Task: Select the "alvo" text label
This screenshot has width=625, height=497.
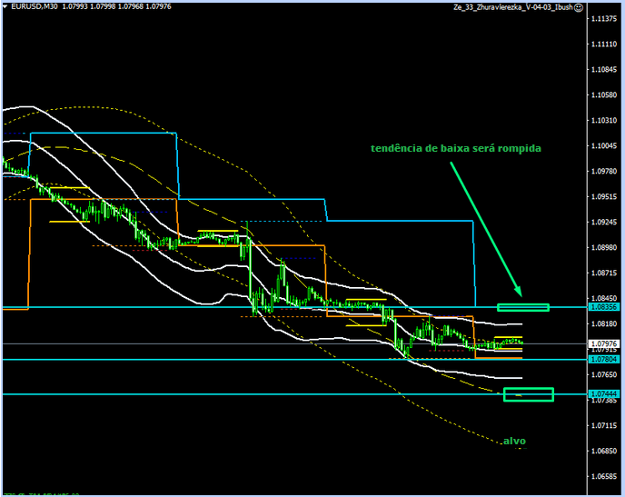Action: pos(515,441)
